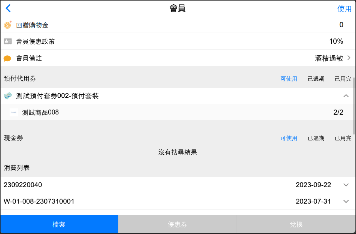356x234 pixels.
Task: Select the 檔案 tab
Action: click(59, 224)
